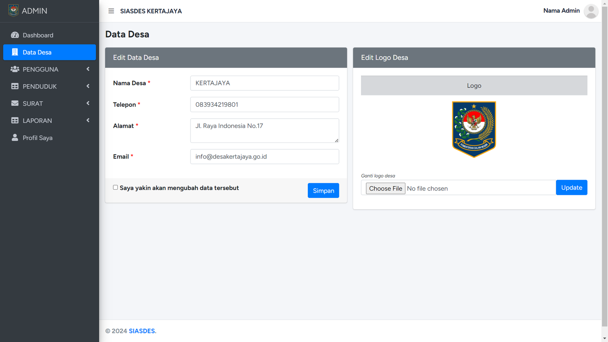Click the ADMIN logo emblem in sidebar
This screenshot has width=608, height=342.
click(13, 11)
